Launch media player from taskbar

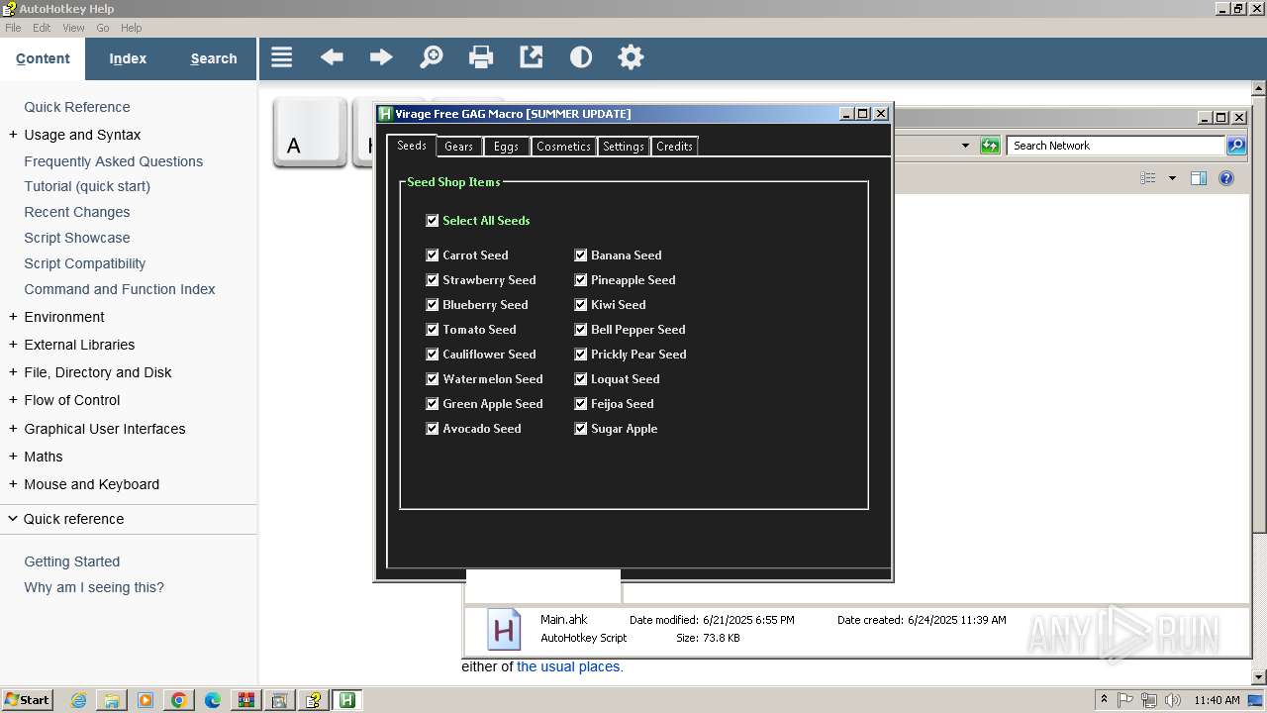click(x=146, y=700)
